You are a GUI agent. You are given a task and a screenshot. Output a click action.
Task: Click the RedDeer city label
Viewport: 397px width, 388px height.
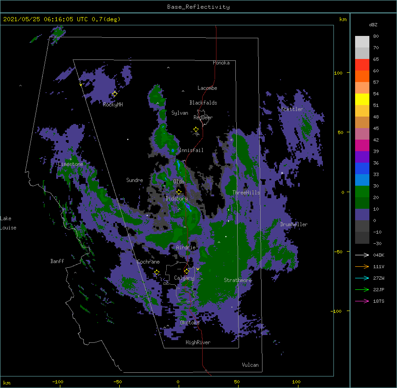coord(203,118)
